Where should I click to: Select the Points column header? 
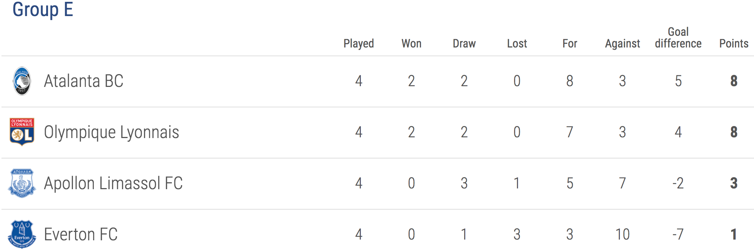734,43
